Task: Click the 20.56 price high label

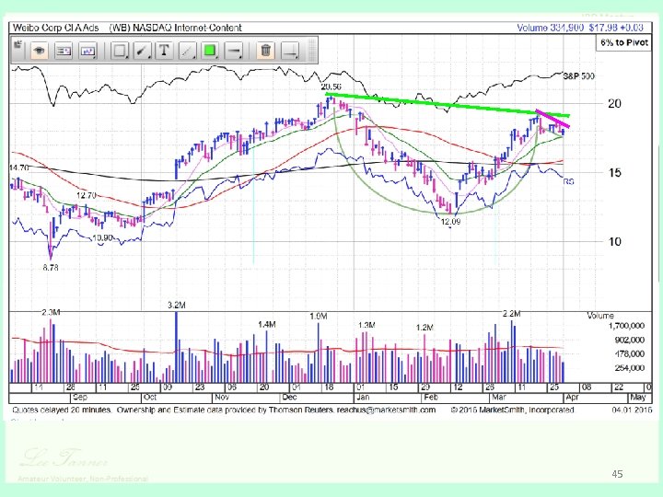Action: click(x=331, y=87)
